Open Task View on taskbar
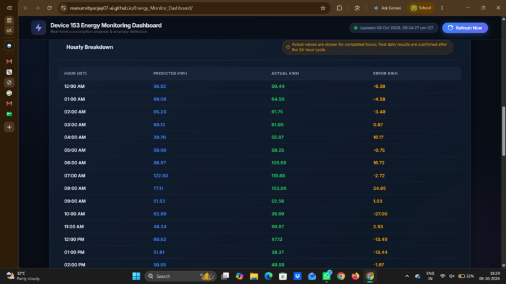Viewport: 506px width, 284px height. click(x=225, y=276)
